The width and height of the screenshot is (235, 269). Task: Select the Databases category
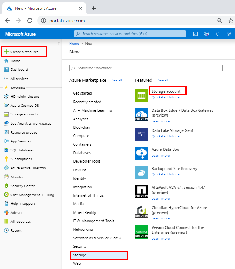click(82, 153)
